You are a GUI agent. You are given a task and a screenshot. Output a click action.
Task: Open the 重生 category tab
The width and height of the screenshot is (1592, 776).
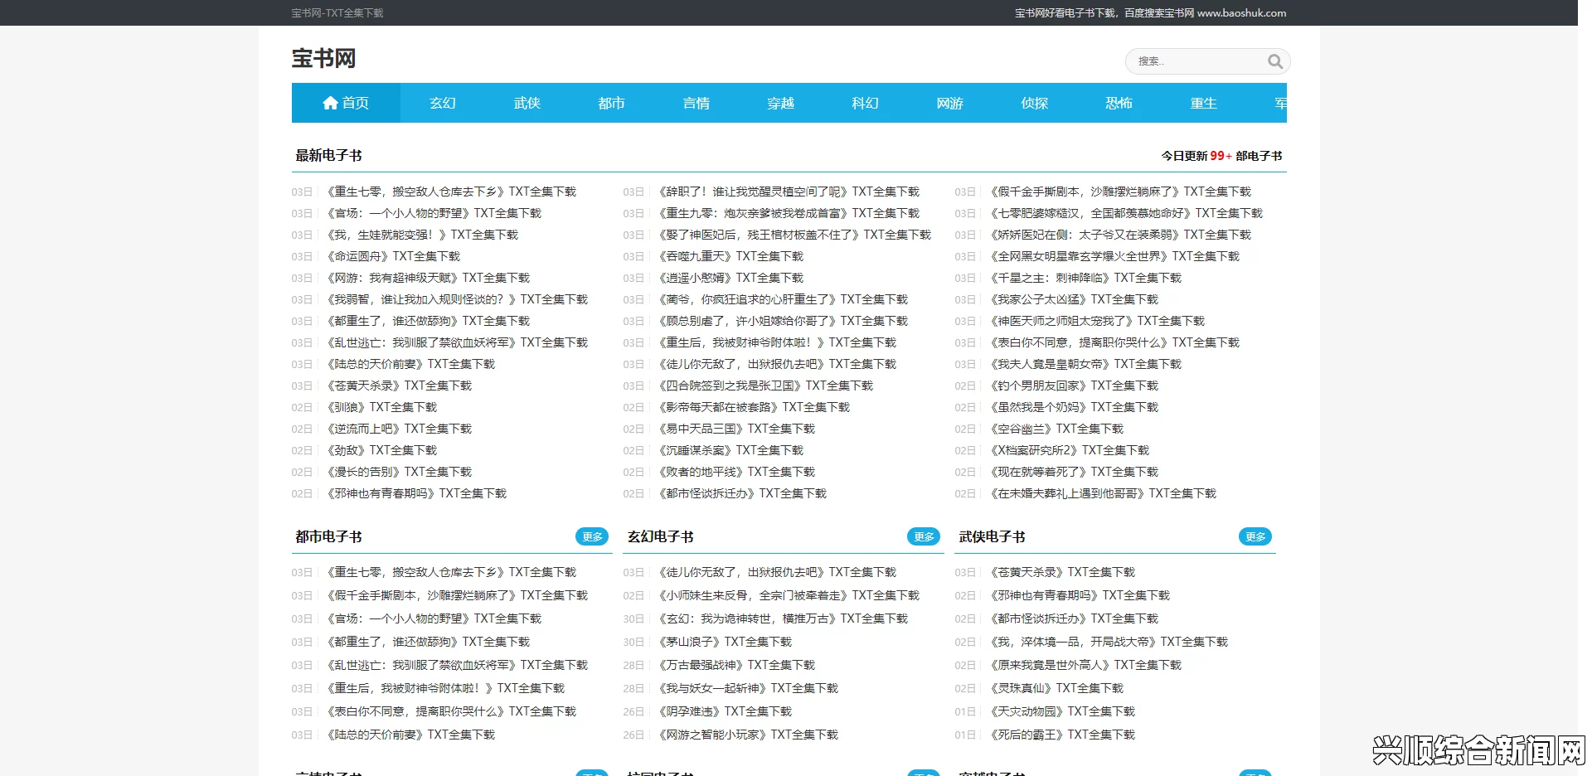pos(1204,103)
